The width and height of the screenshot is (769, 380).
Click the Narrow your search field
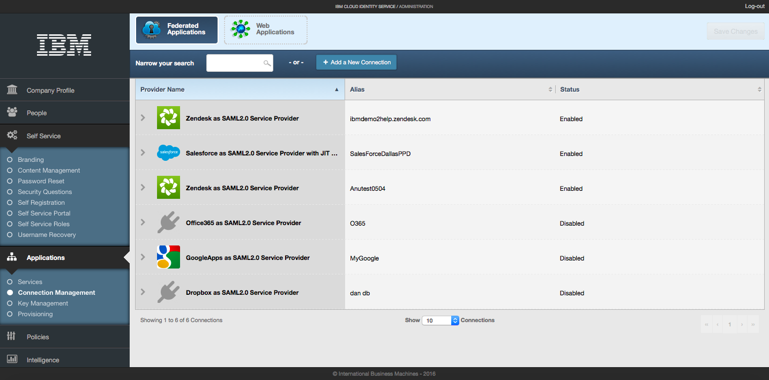tap(240, 63)
